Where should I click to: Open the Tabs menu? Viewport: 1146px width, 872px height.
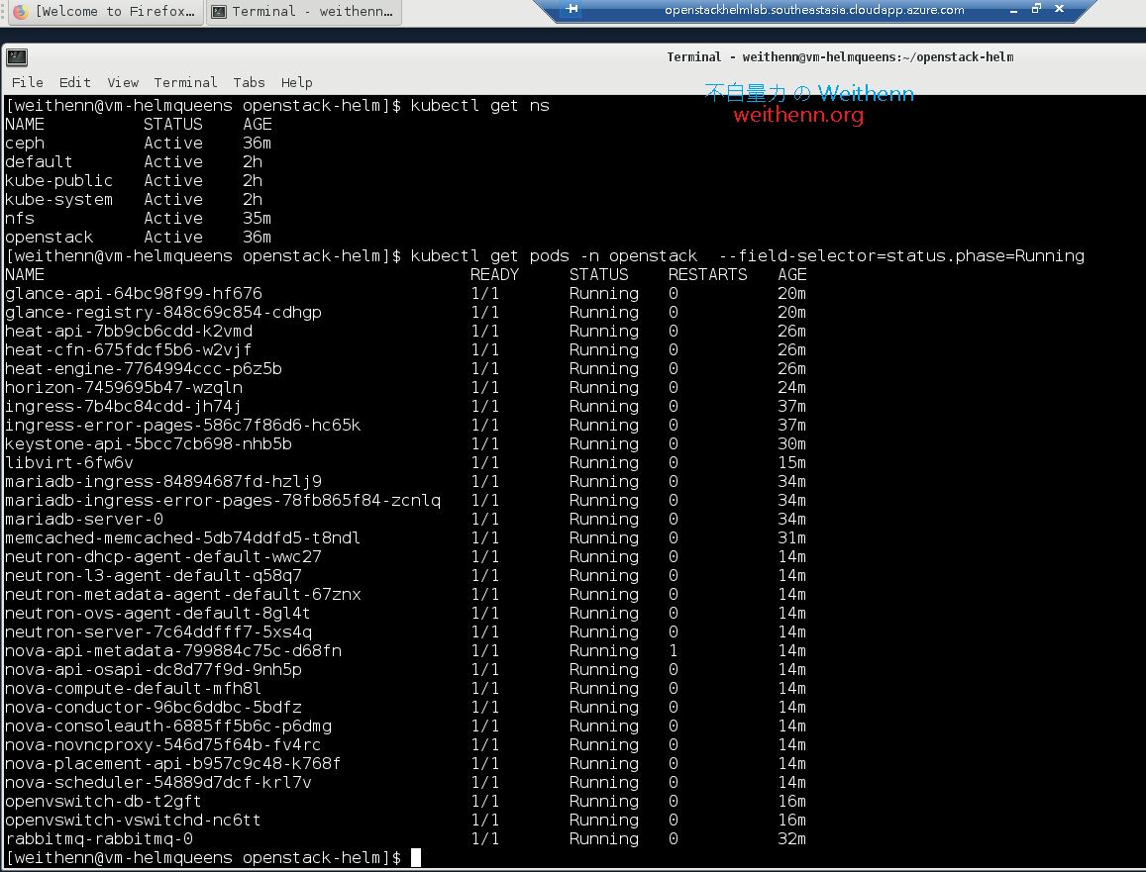248,82
